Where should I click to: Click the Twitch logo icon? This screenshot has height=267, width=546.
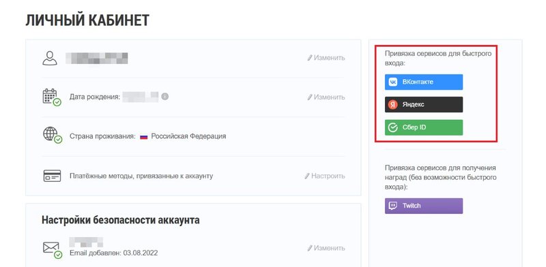pyautogui.click(x=393, y=206)
